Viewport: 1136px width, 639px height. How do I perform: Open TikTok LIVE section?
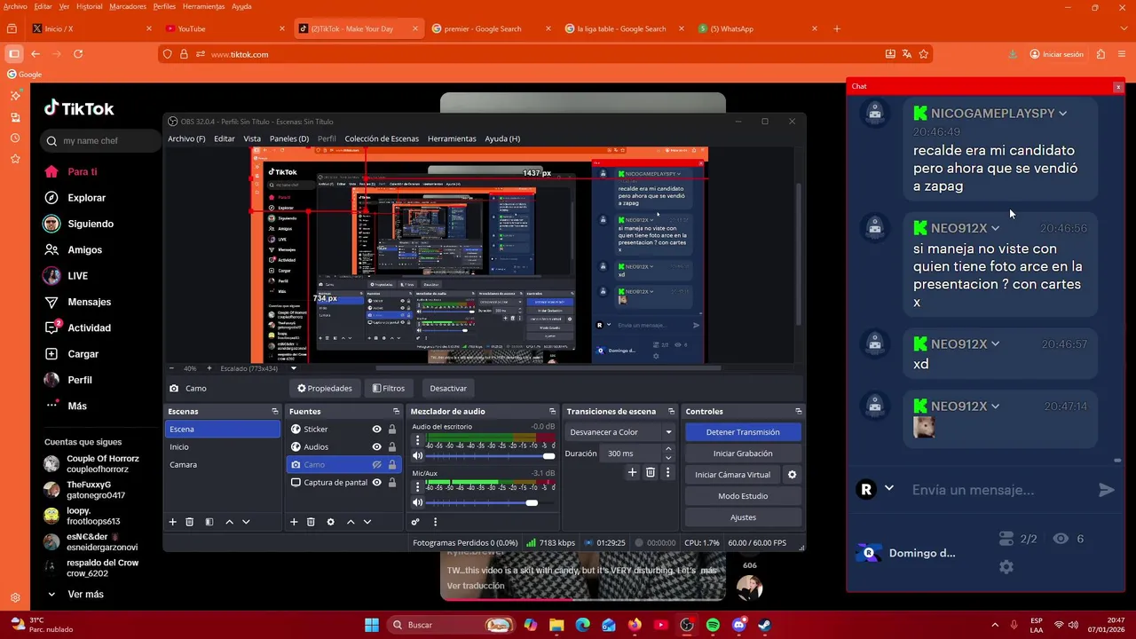pyautogui.click(x=77, y=276)
